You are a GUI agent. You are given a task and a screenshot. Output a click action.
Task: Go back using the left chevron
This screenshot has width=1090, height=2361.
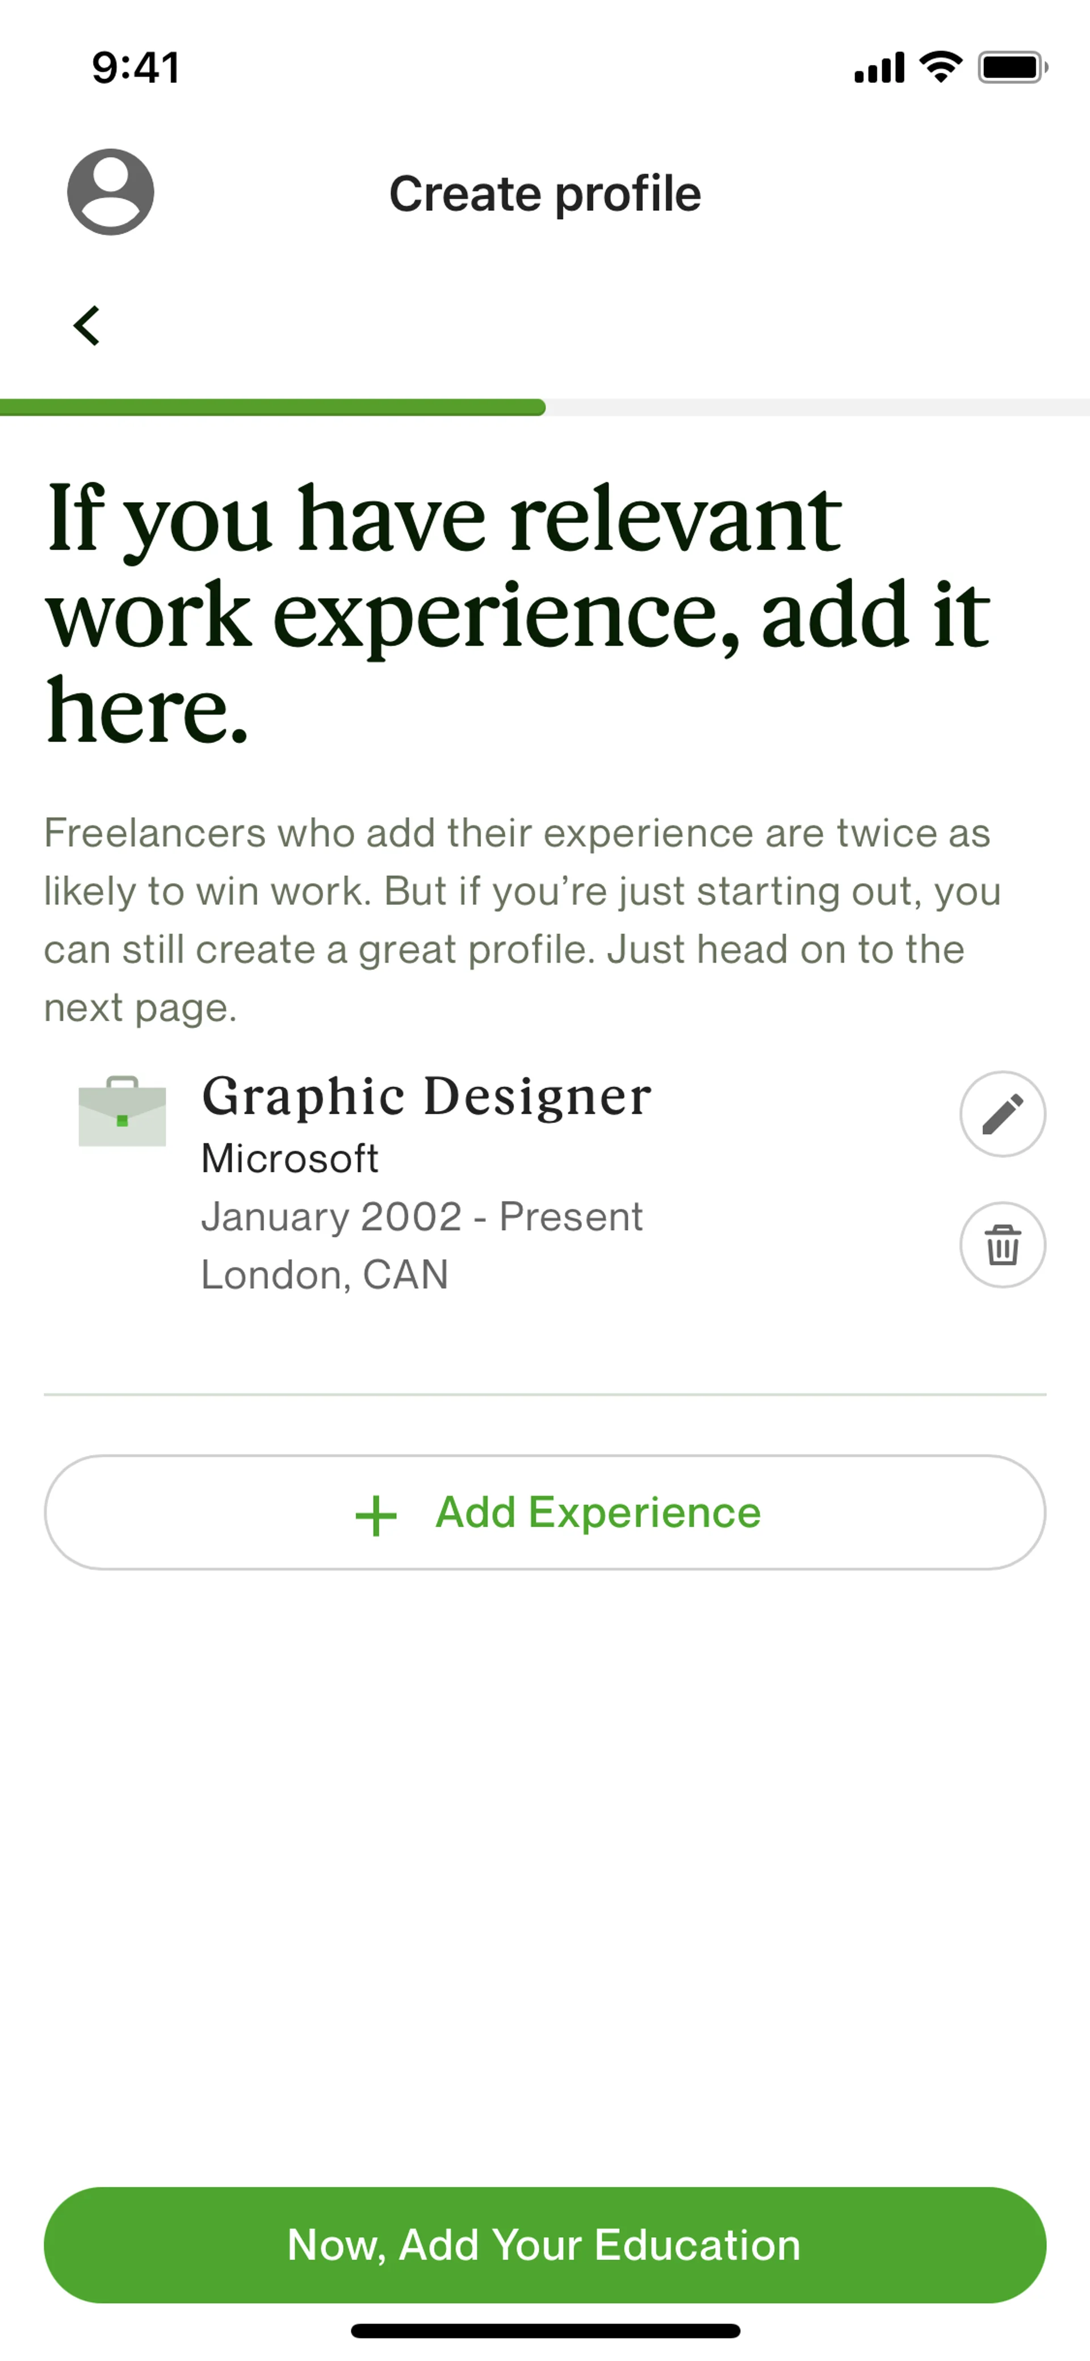click(x=87, y=325)
